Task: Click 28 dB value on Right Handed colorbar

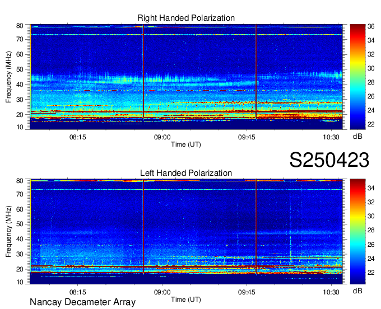Action: click(371, 82)
